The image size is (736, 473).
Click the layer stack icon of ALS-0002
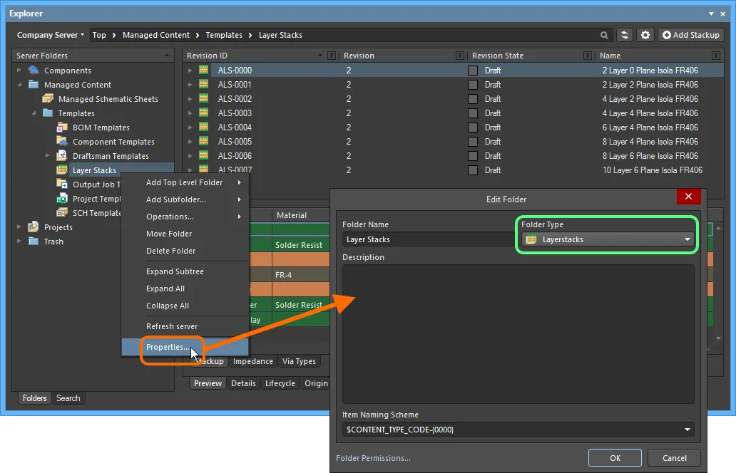[203, 98]
